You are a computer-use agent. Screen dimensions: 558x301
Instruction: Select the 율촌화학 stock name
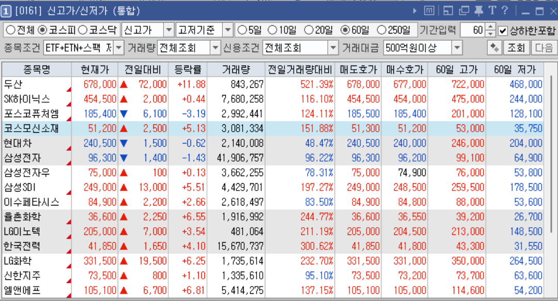[22, 217]
